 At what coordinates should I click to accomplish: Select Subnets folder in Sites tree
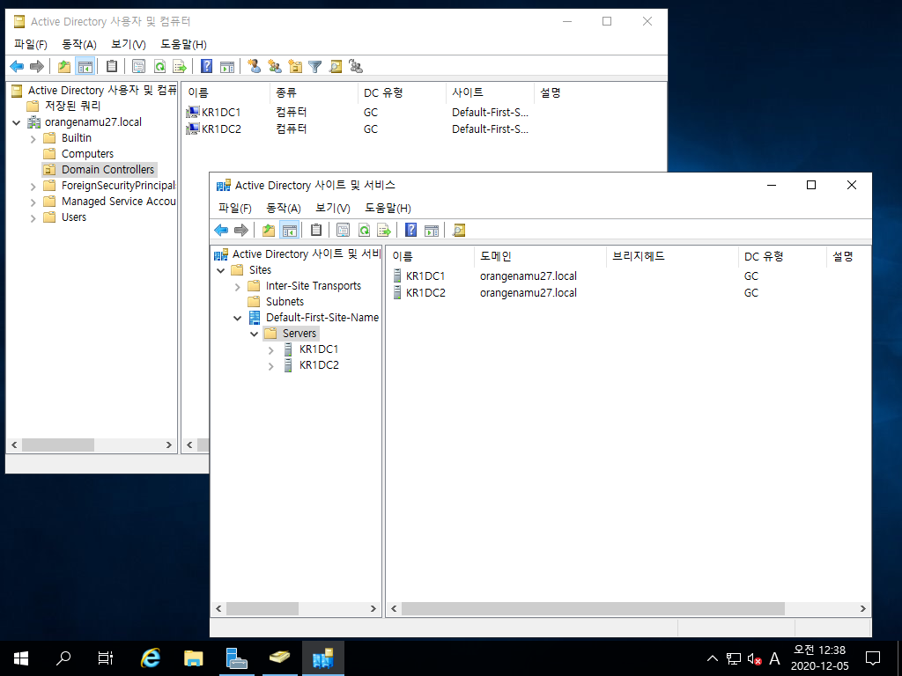click(285, 302)
